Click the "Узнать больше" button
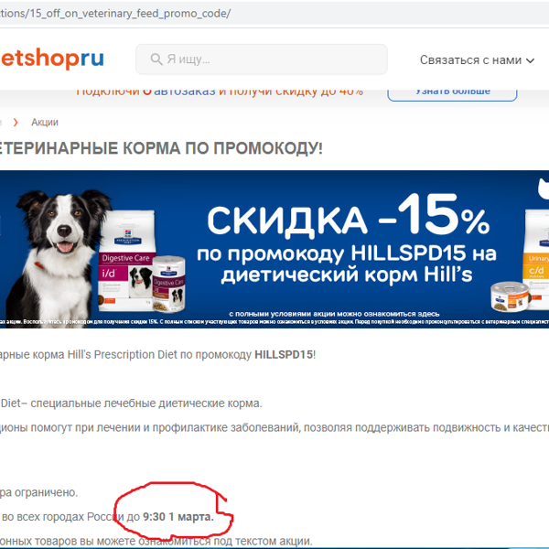Image resolution: width=549 pixels, height=549 pixels. (x=452, y=91)
